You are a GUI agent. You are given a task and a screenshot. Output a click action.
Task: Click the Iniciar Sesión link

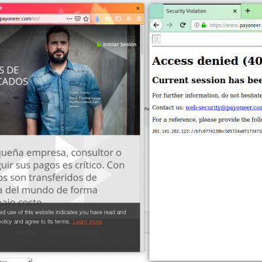pos(117,45)
